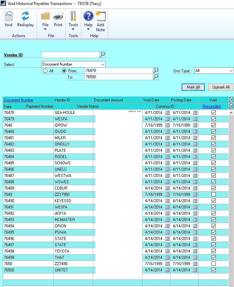
Task: Open lookup for To document number
Action: pos(156,77)
